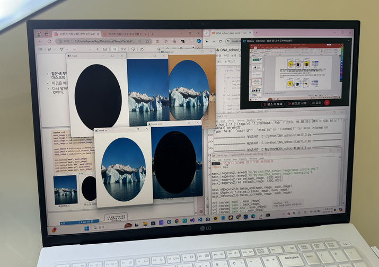Image resolution: width=379 pixels, height=267 pixels.
Task: Rotate the PDF page
Action: 133,49
